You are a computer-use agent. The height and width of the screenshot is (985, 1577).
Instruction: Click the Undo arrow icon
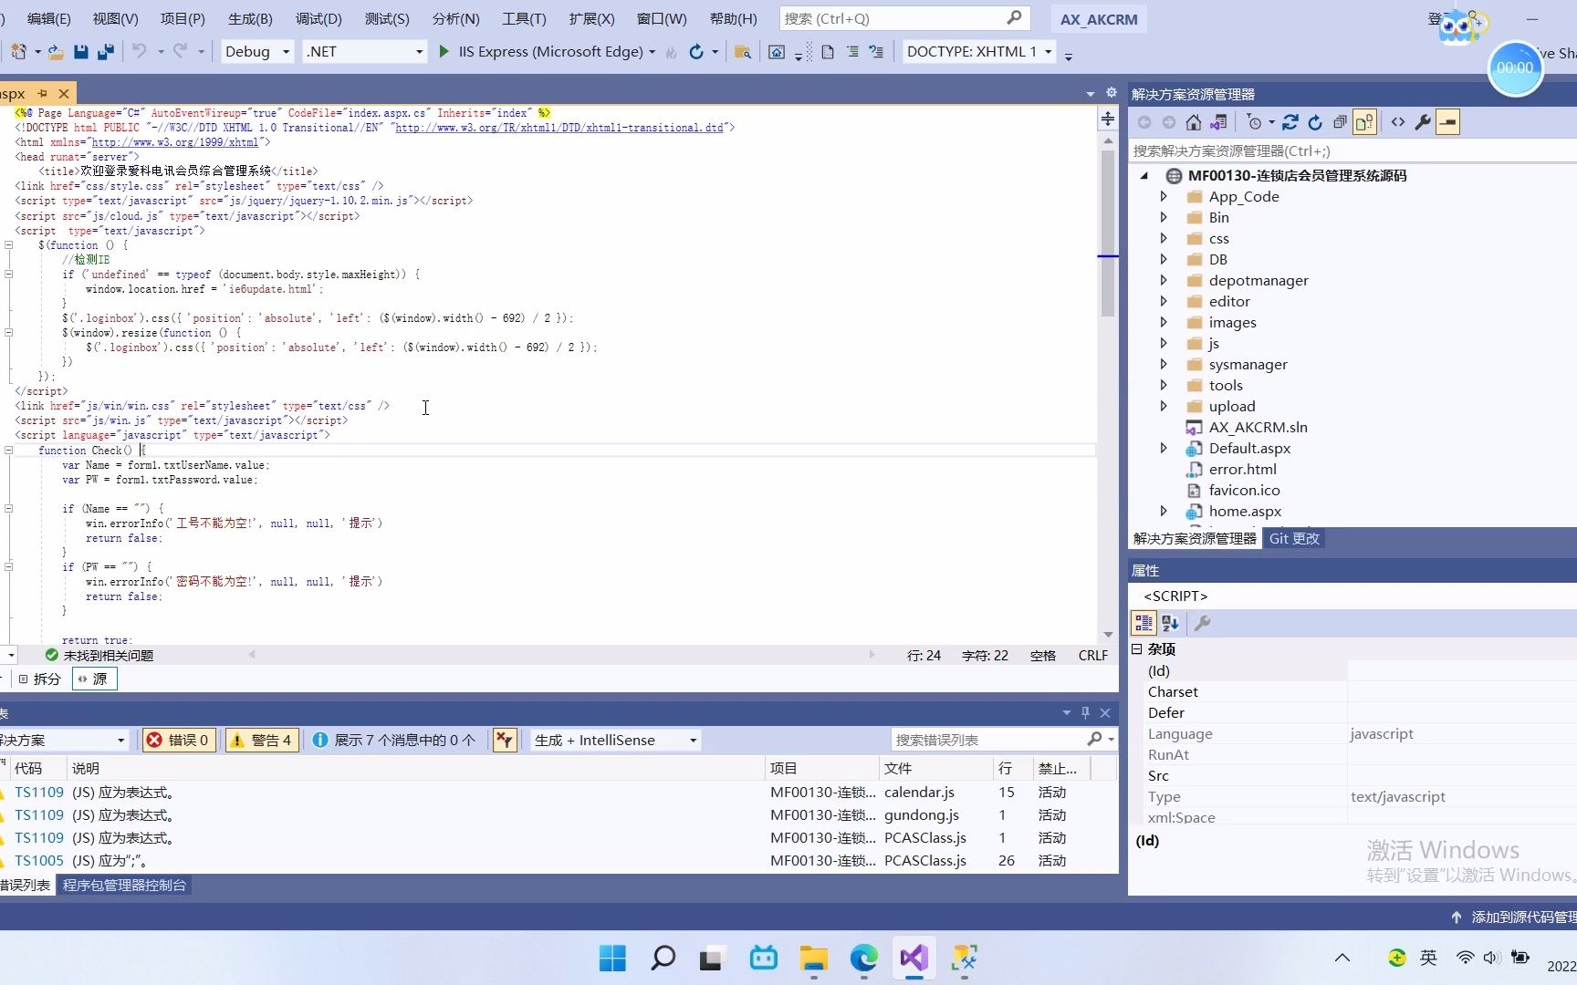click(139, 52)
